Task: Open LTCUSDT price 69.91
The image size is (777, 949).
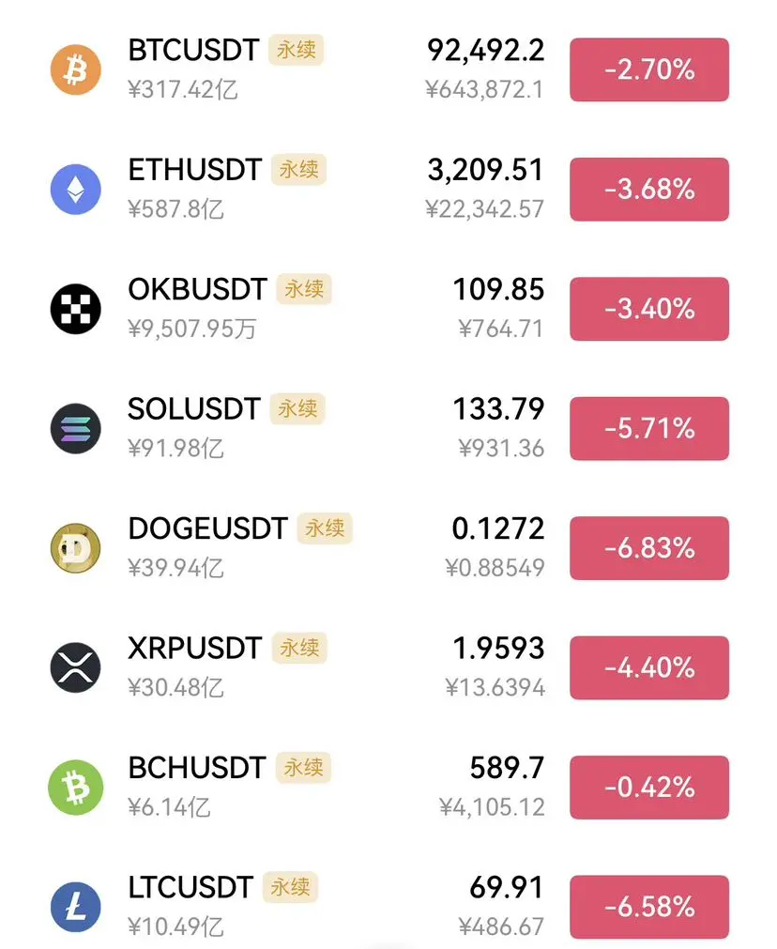Action: 507,887
